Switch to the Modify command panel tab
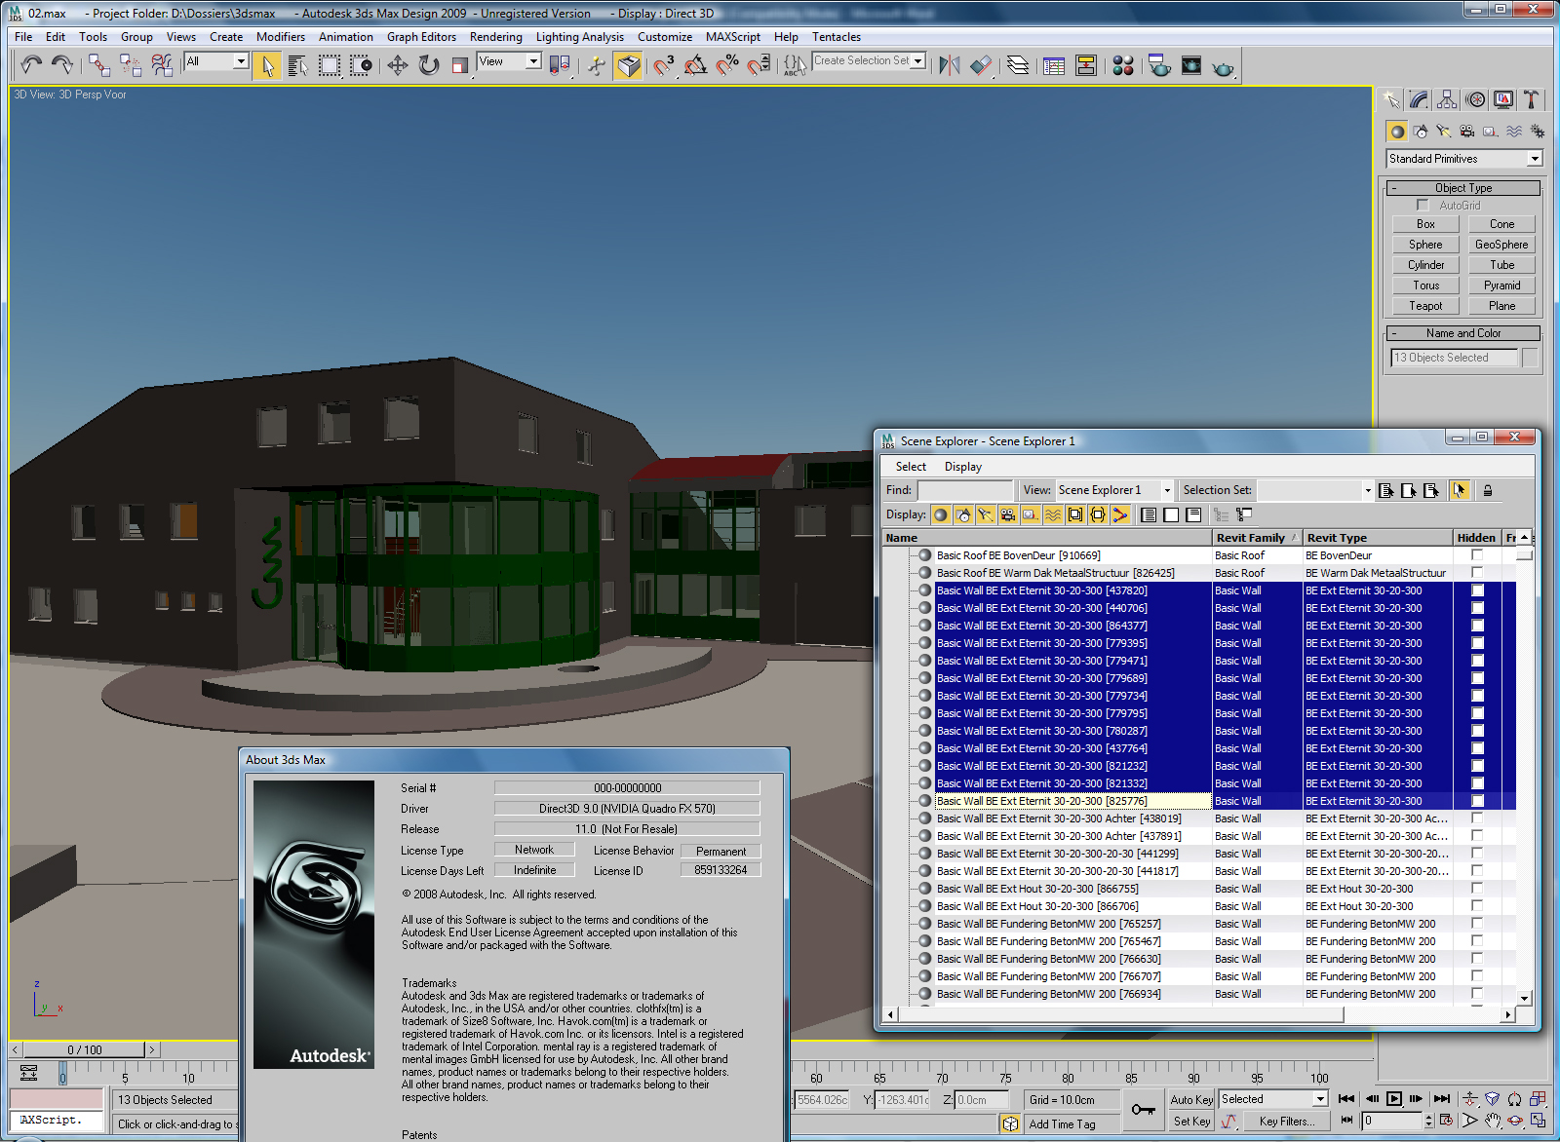This screenshot has height=1142, width=1560. 1419,99
